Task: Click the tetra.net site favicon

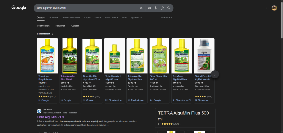Action: pos(39,111)
